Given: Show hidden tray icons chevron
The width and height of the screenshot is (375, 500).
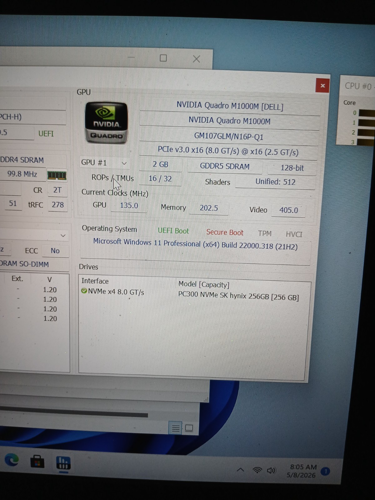Looking at the screenshot, I should click(240, 470).
